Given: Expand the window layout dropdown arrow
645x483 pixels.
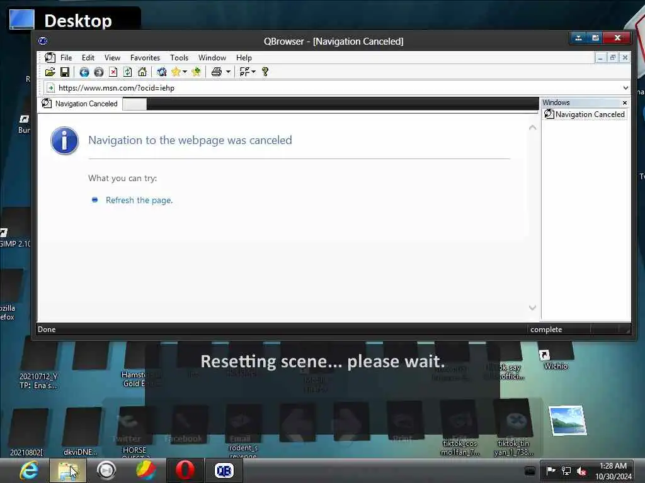Looking at the screenshot, I should coord(253,72).
